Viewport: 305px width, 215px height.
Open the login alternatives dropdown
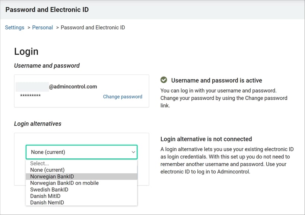pos(82,152)
